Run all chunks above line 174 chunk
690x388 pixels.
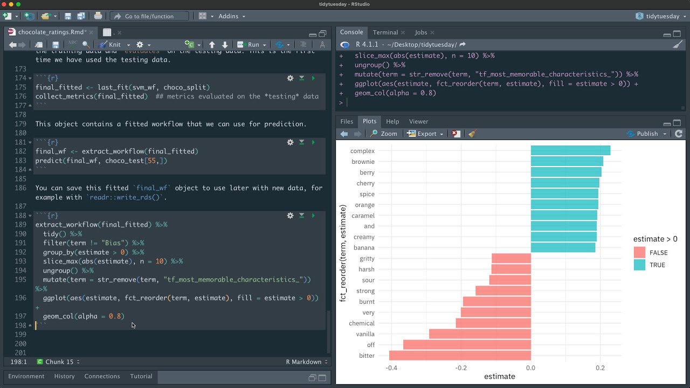302,78
